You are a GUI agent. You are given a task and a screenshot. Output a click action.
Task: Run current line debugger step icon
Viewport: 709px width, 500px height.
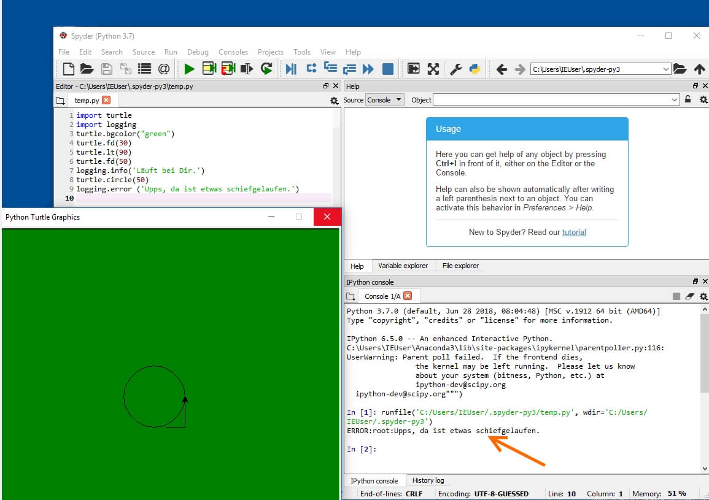pos(312,69)
